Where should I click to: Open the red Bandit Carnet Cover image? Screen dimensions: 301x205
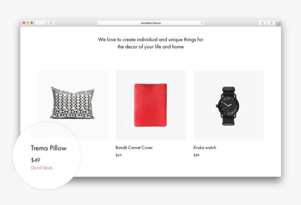point(151,105)
